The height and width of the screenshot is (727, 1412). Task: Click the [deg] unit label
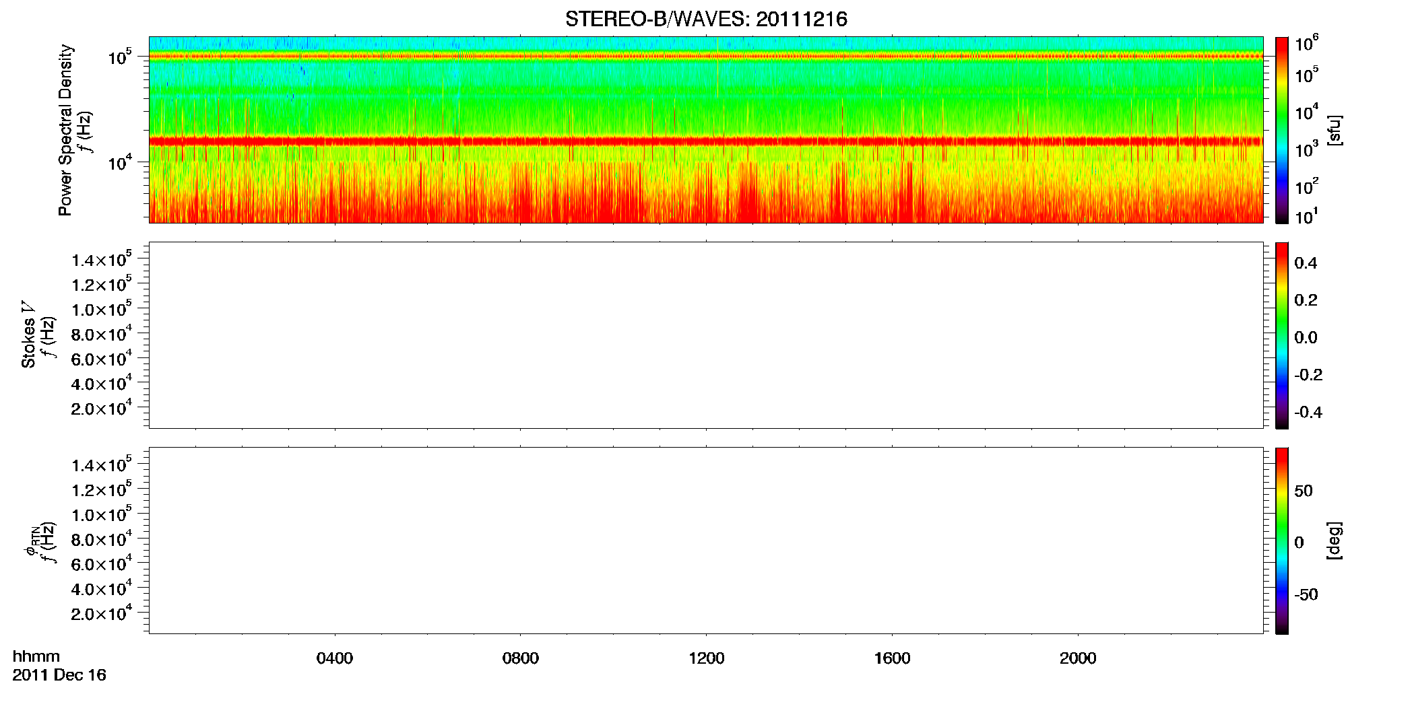click(1335, 541)
